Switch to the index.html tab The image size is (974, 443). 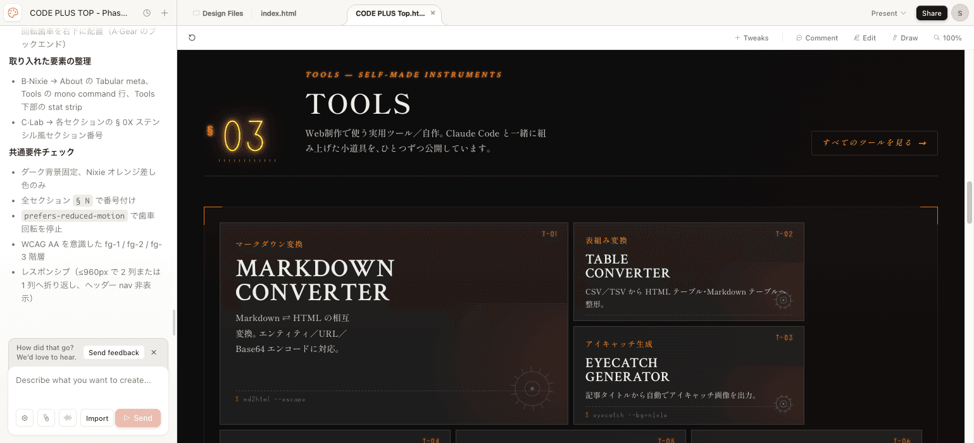coord(278,13)
